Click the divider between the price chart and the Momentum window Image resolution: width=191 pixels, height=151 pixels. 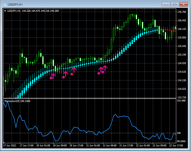pyautogui.click(x=90, y=98)
